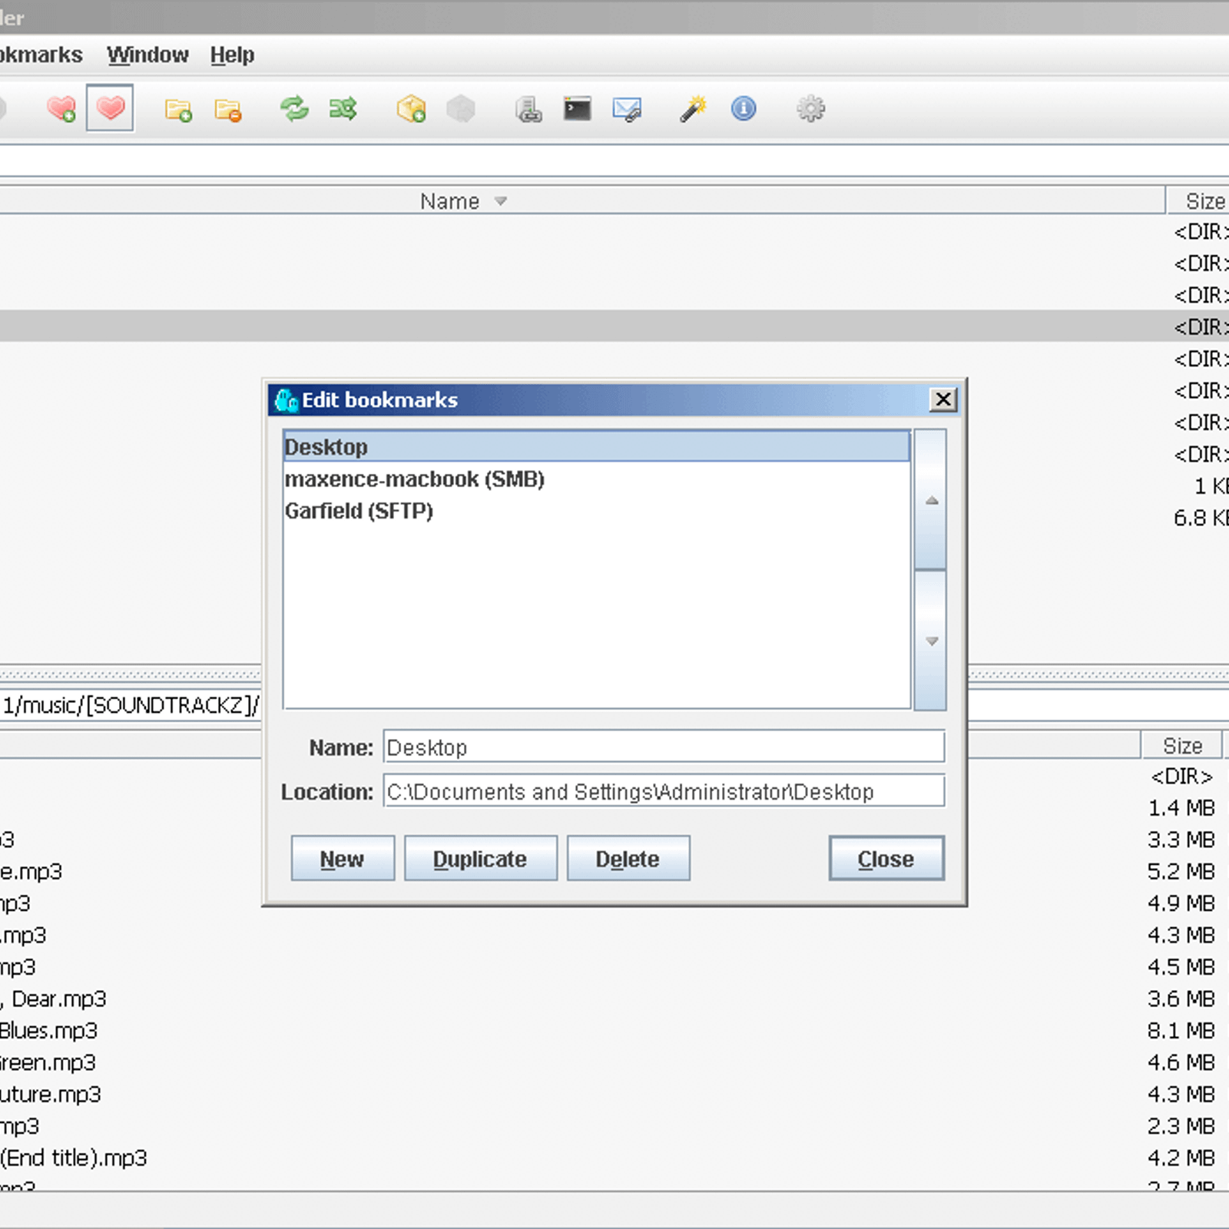1229x1229 pixels.
Task: Click the folder with orange minus icon
Action: 227,110
